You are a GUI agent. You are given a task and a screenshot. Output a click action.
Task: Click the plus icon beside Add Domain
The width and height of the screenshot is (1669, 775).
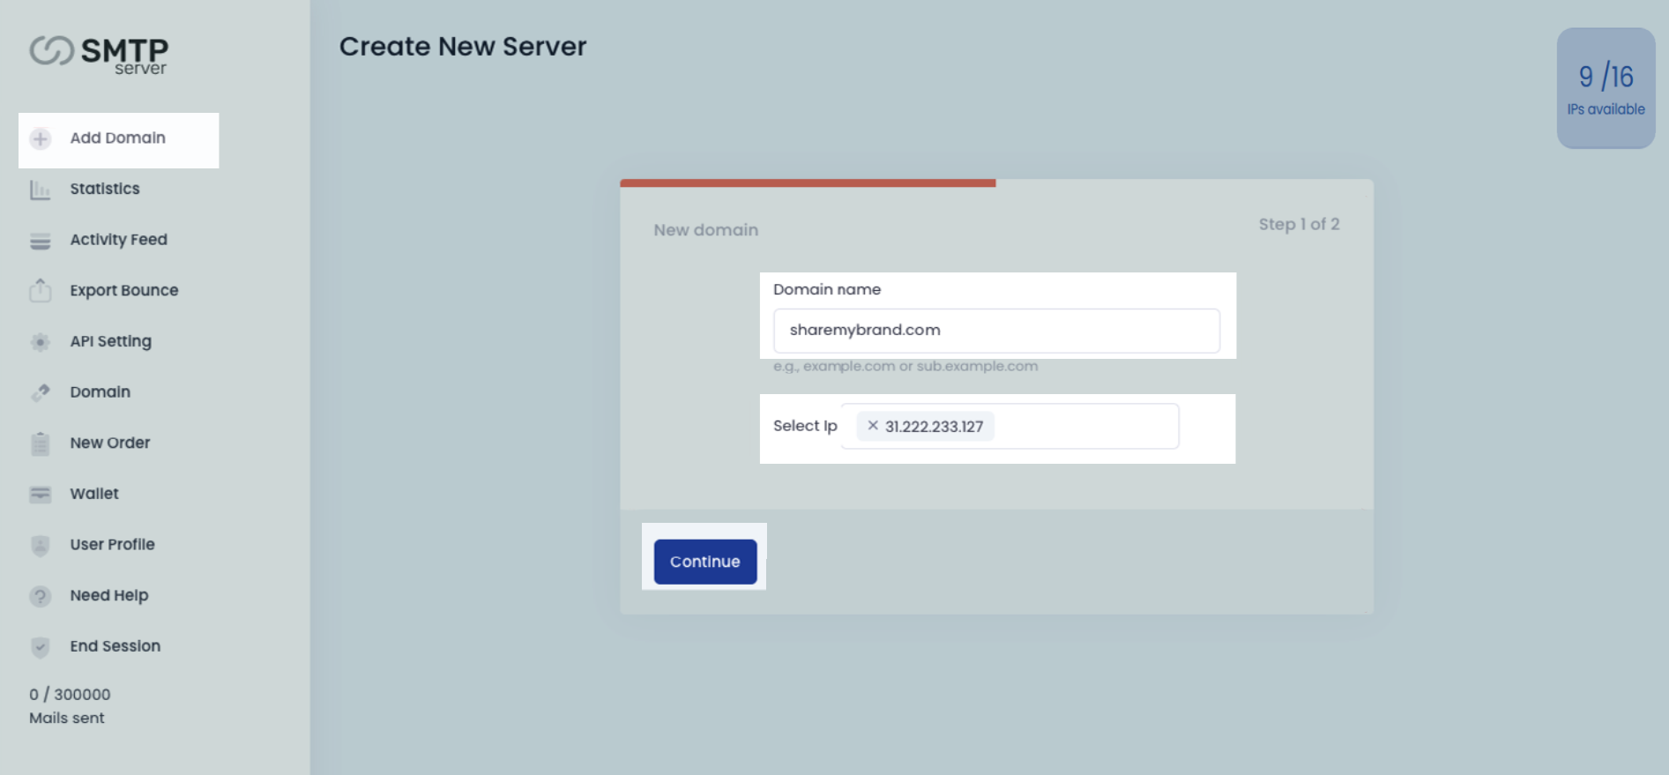pos(41,138)
